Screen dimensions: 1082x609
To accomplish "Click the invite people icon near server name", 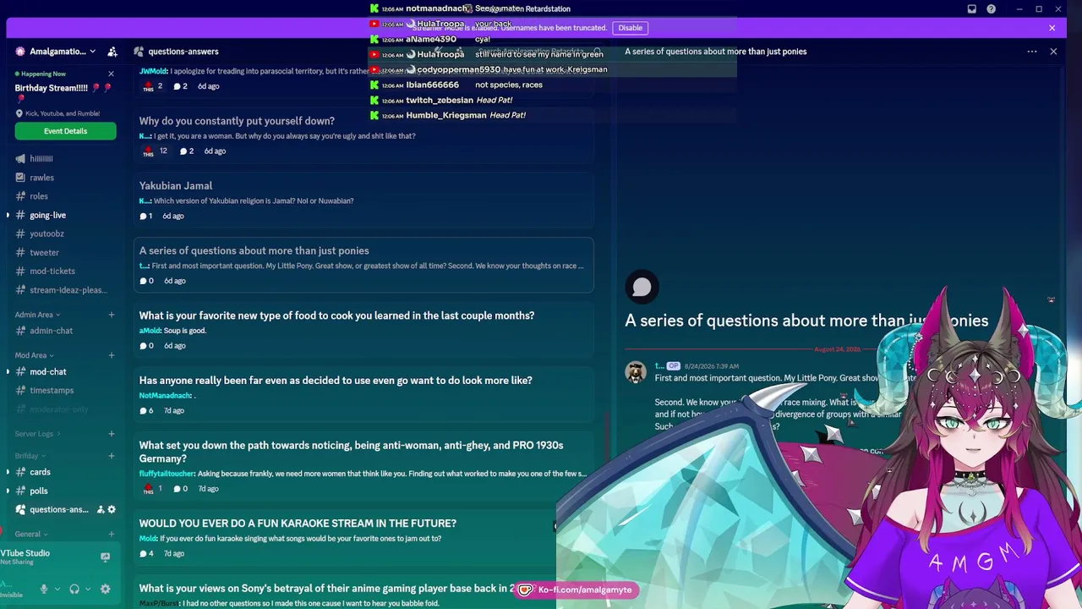I will coord(112,52).
